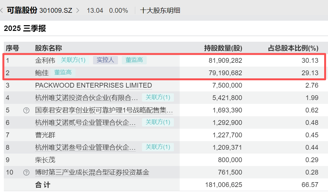Click the 关联方(1) tag next to 金利伟

click(x=73, y=60)
